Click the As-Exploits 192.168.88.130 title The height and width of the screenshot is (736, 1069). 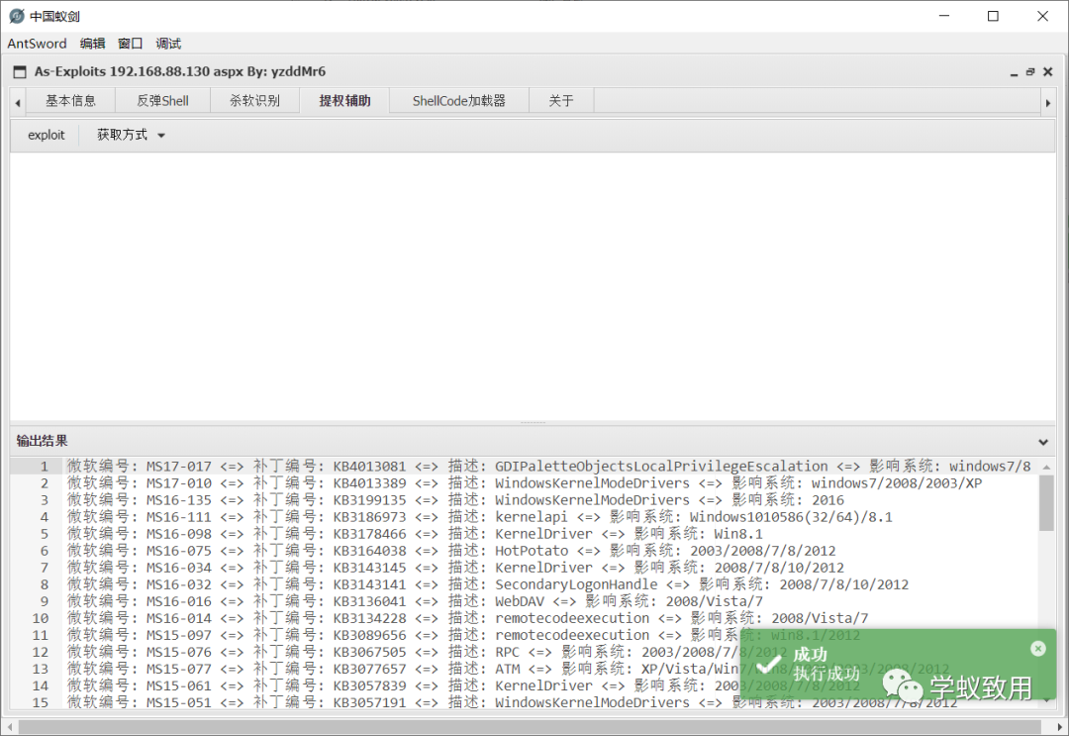pyautogui.click(x=180, y=71)
